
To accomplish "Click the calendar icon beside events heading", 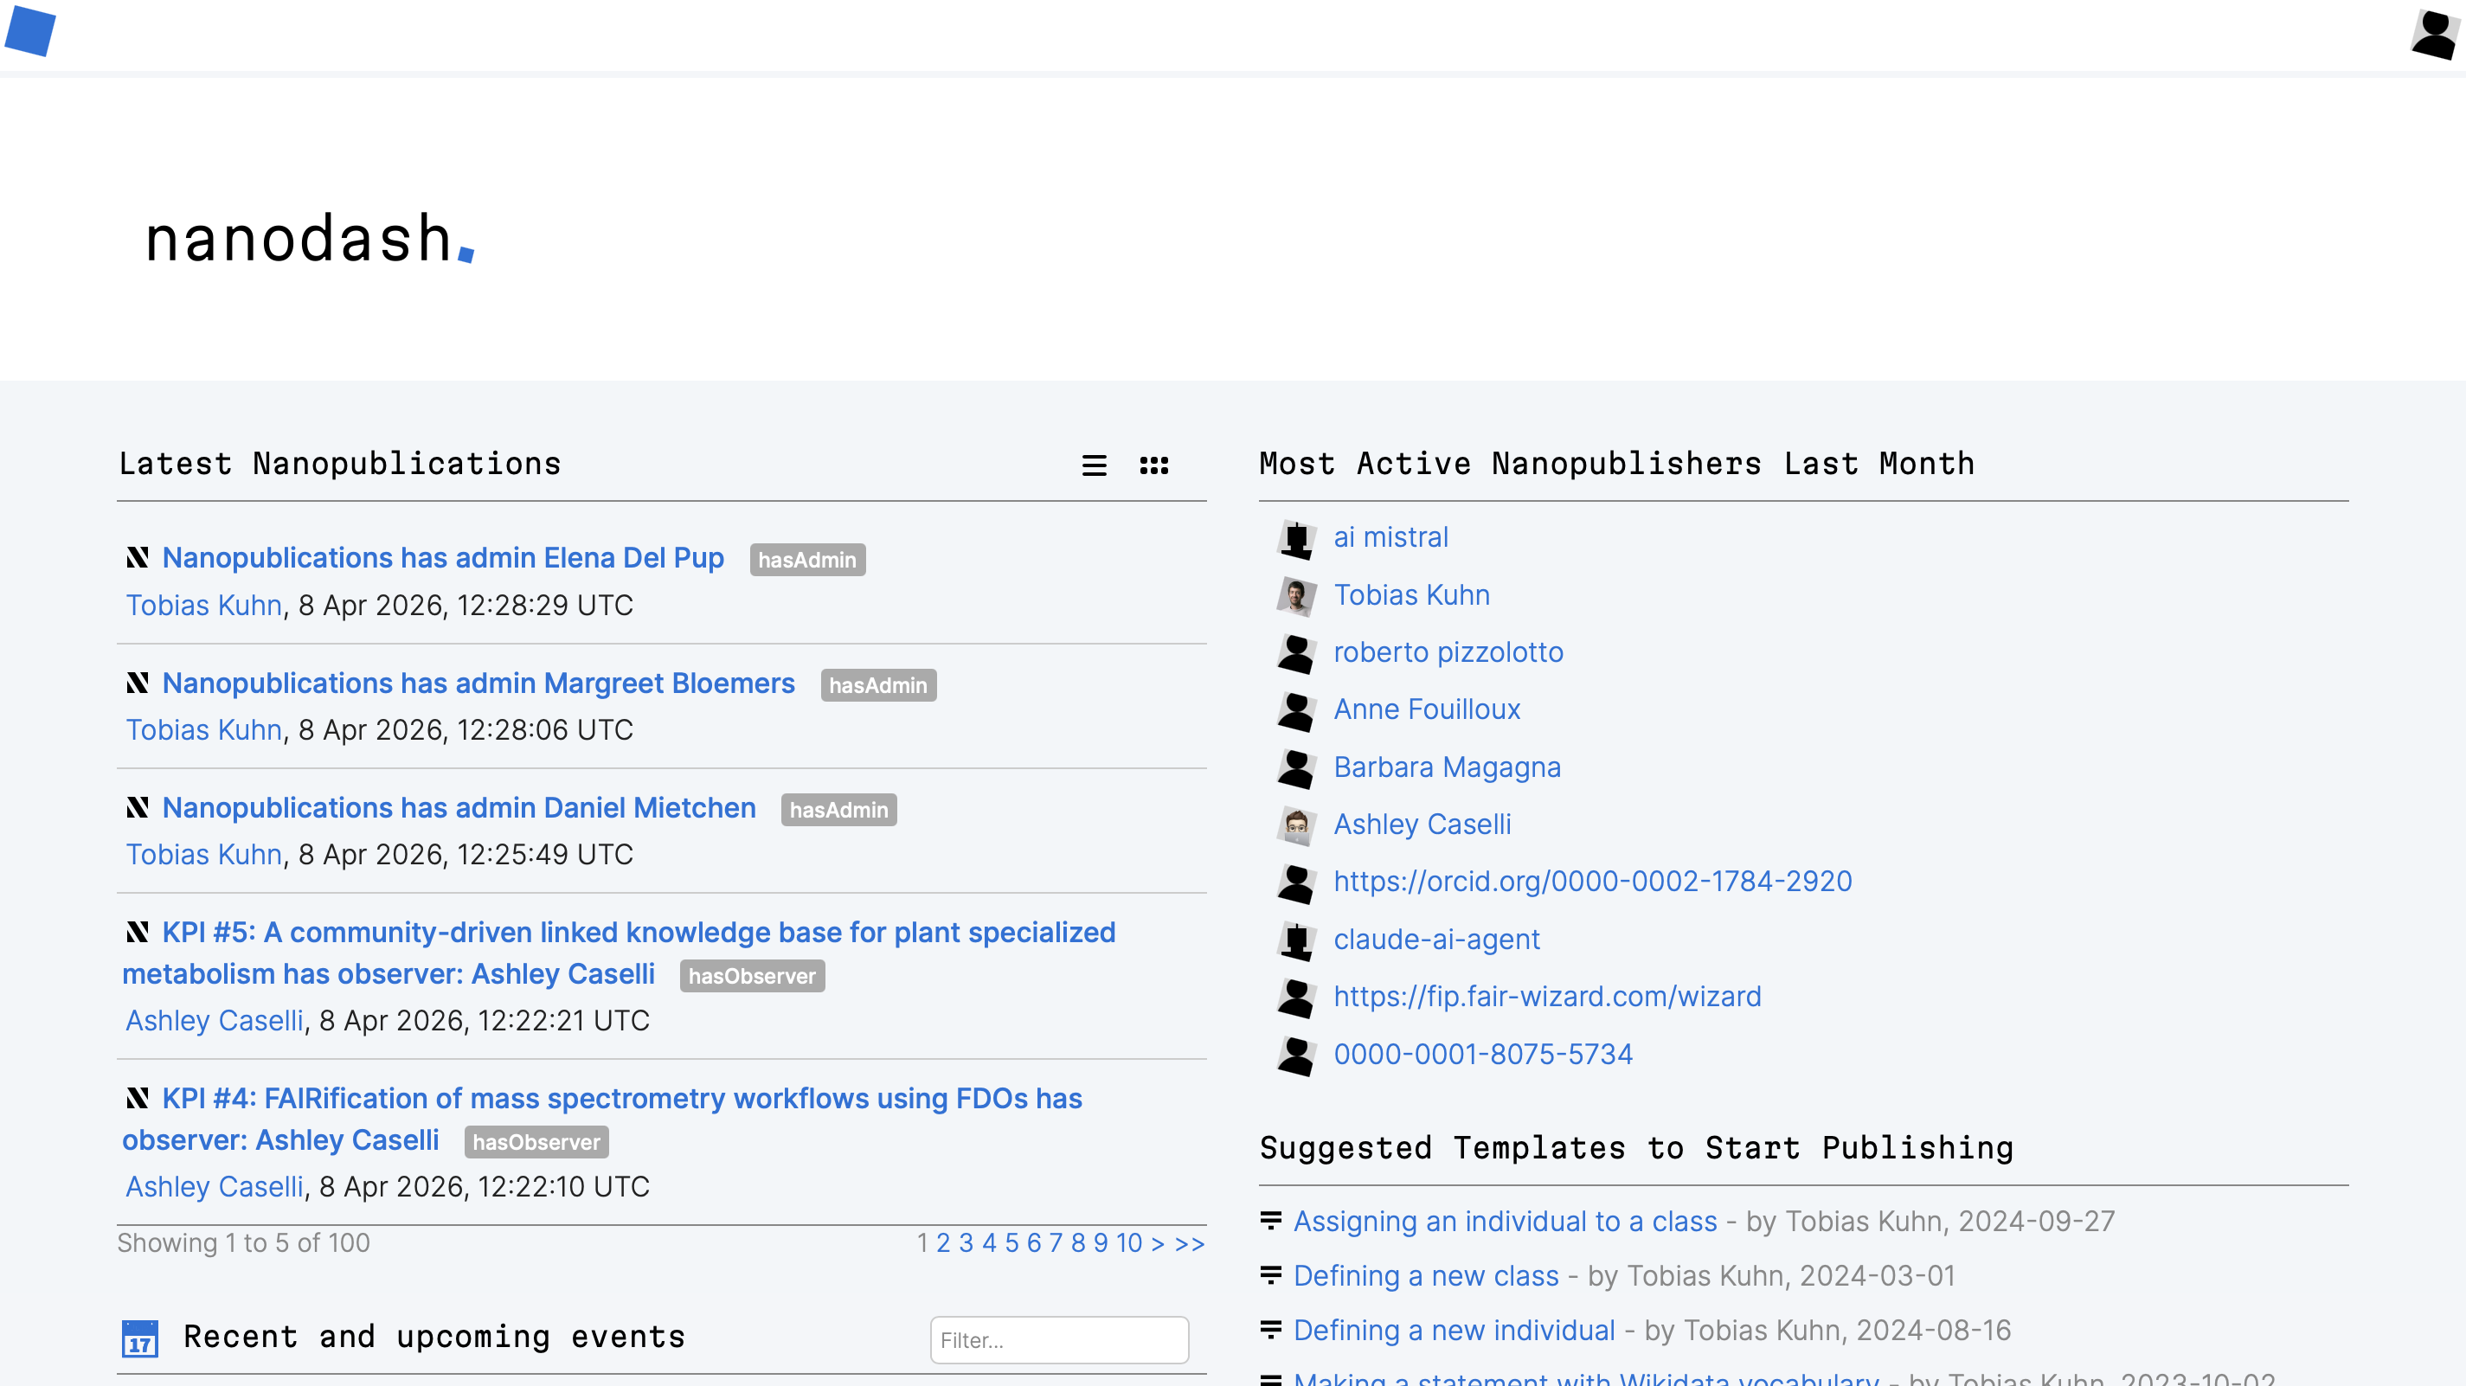I will (x=140, y=1338).
